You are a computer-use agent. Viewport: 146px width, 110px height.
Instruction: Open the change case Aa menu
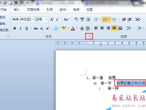pos(67,19)
